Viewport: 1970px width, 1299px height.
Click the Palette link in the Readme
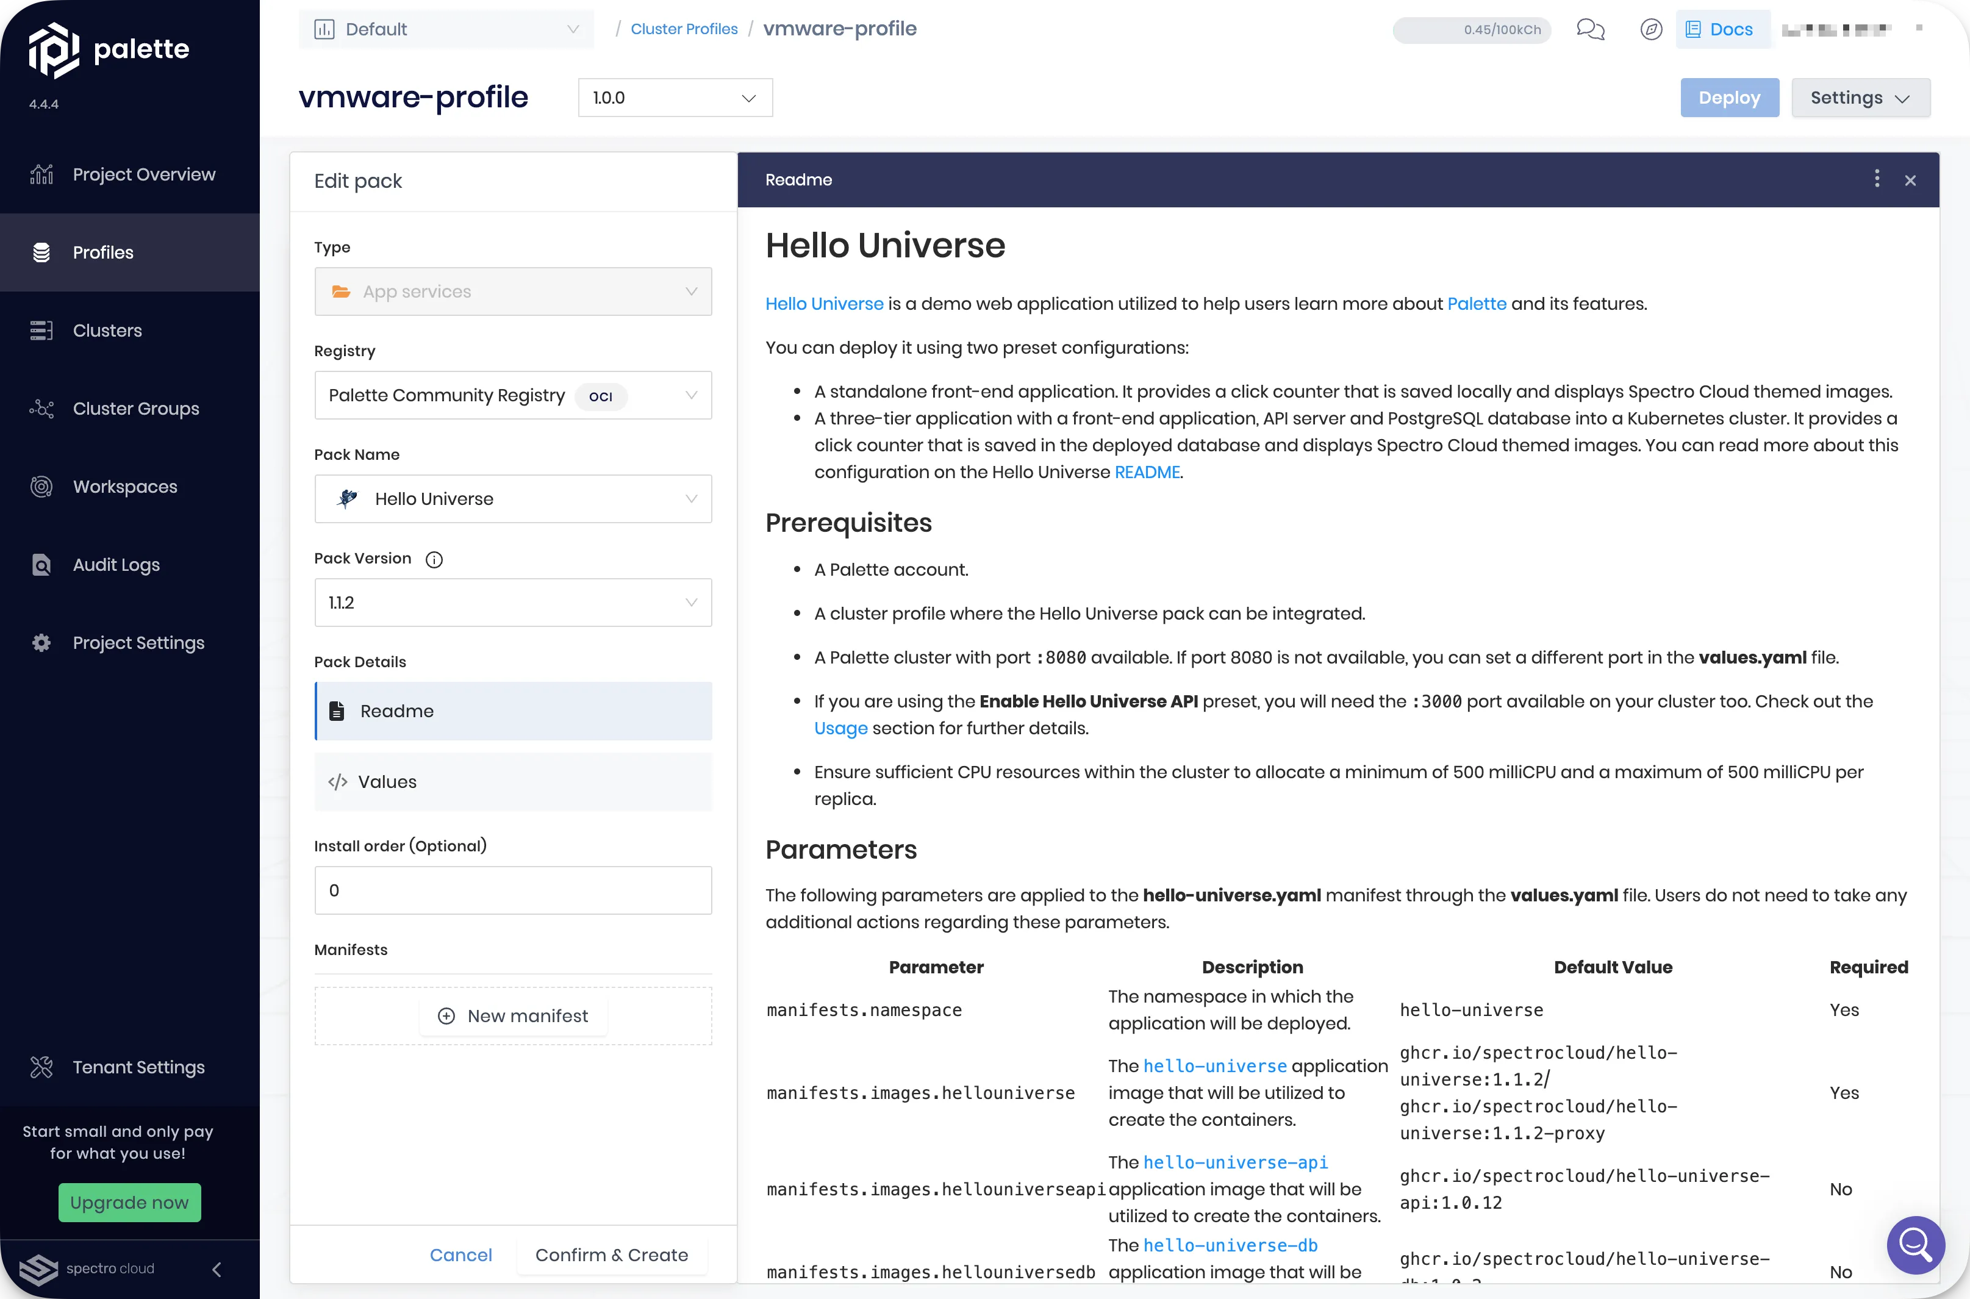[1476, 304]
